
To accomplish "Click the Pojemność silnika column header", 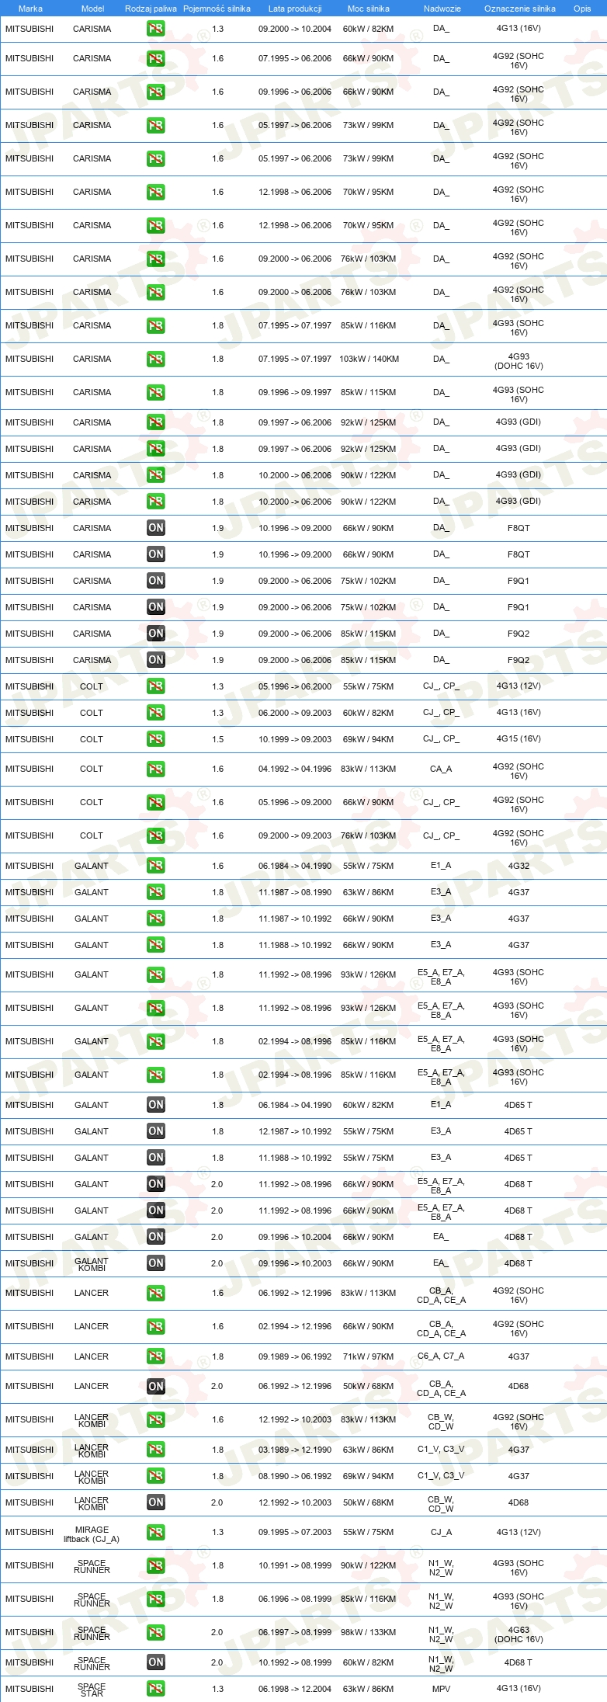I will (x=217, y=9).
